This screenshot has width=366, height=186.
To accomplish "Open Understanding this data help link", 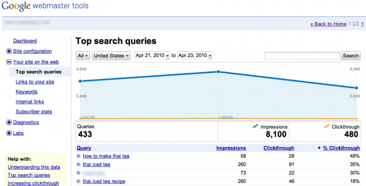I will tap(34, 167).
